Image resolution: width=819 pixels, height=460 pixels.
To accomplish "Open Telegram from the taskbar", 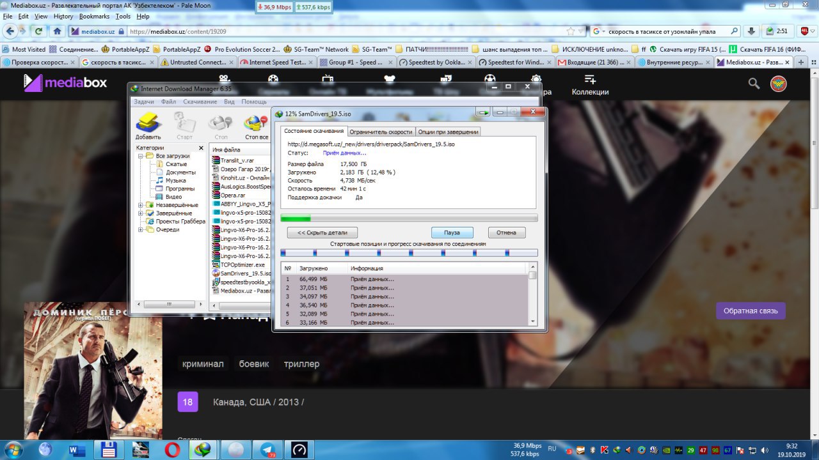I will [x=267, y=450].
